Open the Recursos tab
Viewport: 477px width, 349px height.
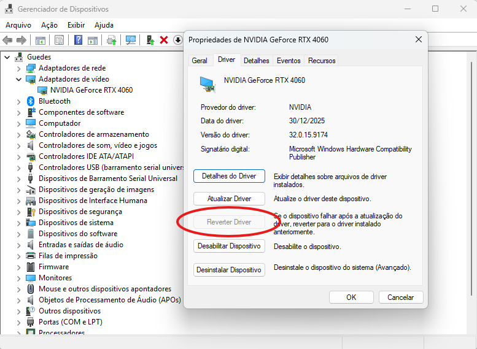click(322, 61)
